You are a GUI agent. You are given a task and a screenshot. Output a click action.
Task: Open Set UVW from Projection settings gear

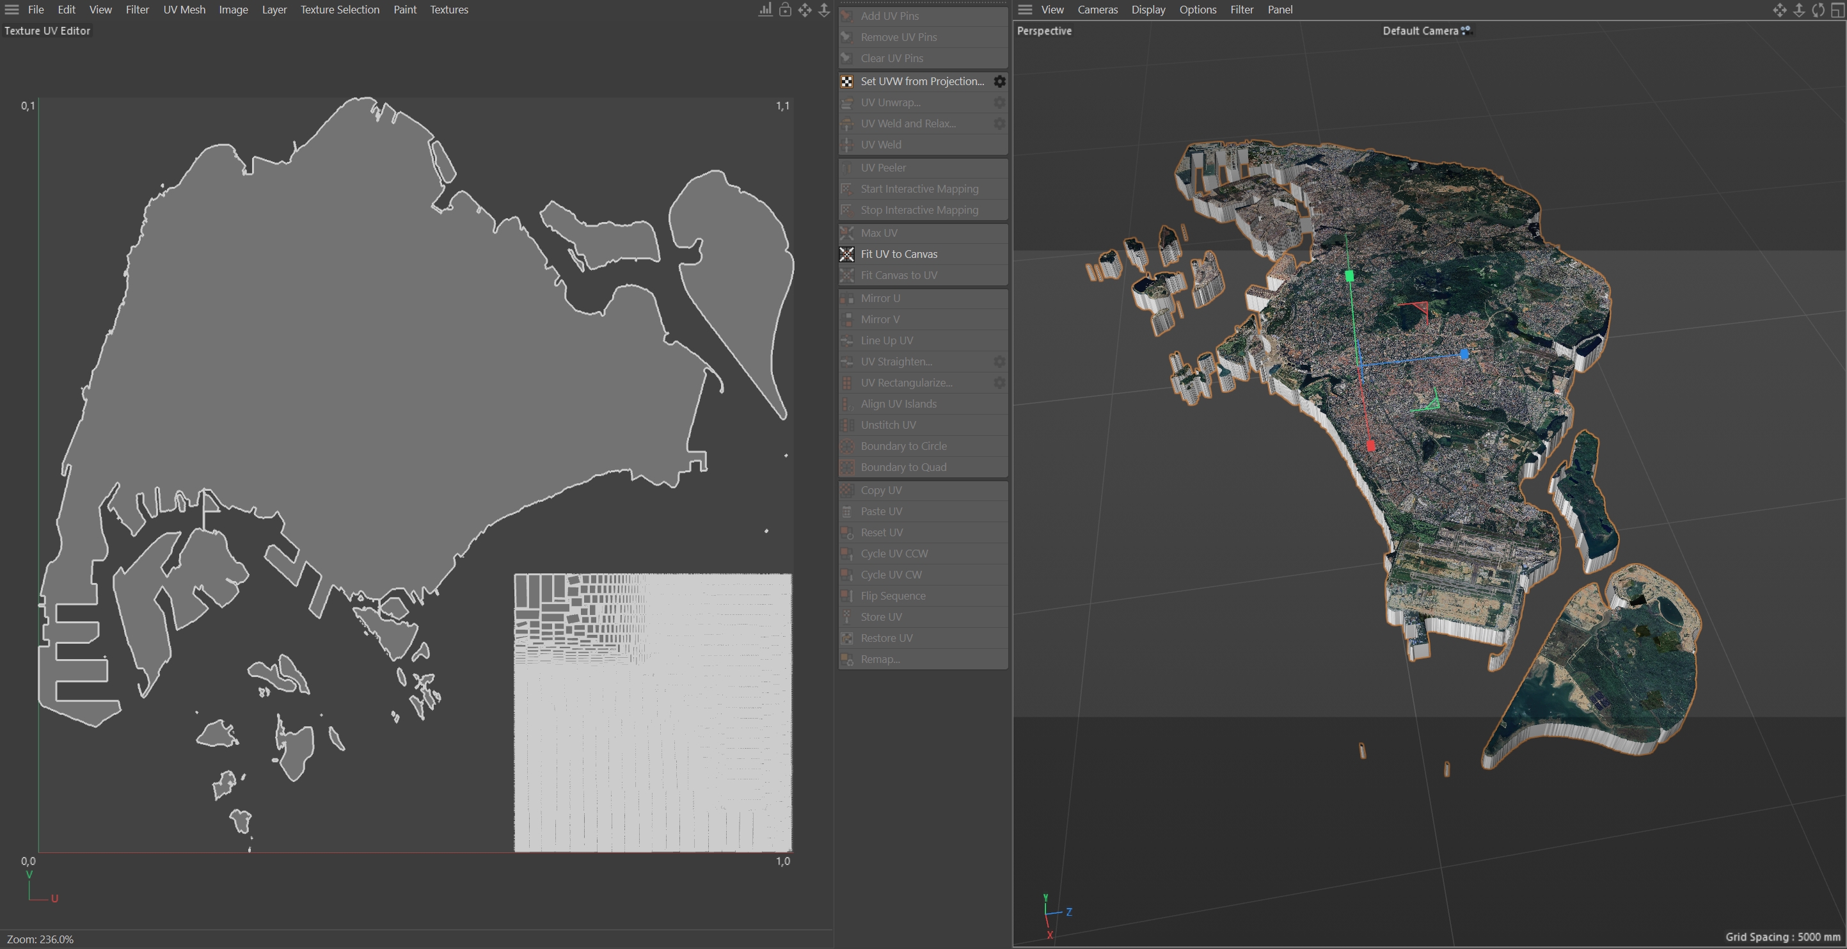[x=999, y=81]
